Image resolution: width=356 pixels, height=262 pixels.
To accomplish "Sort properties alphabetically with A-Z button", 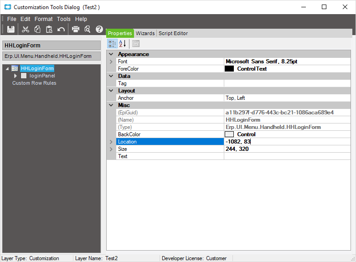I will (123, 44).
